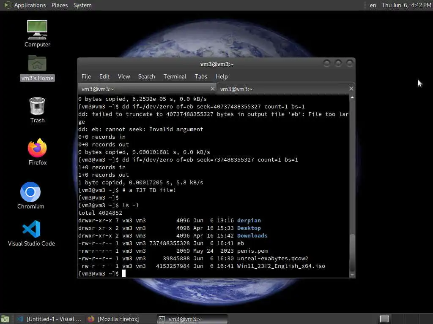This screenshot has height=324, width=433.
Task: Click the en keyboard layout indicator
Action: click(373, 5)
